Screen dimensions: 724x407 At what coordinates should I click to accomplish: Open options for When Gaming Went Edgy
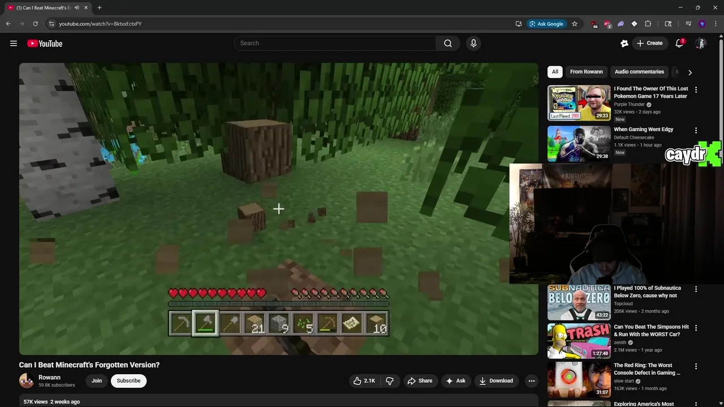(696, 130)
